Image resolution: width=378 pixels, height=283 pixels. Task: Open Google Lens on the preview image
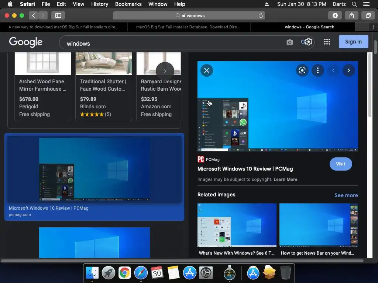[x=302, y=70]
